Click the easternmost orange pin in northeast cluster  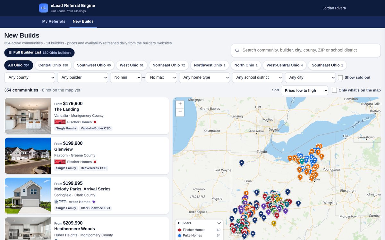[321, 156]
